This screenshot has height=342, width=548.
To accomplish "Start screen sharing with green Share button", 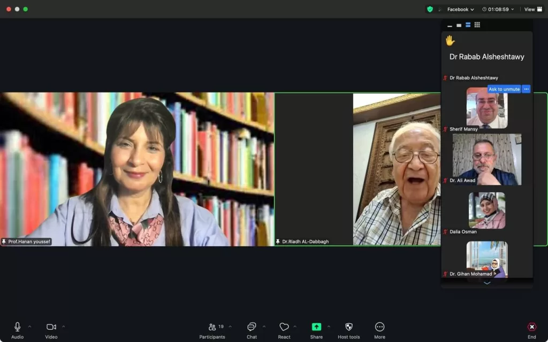I will pyautogui.click(x=316, y=327).
